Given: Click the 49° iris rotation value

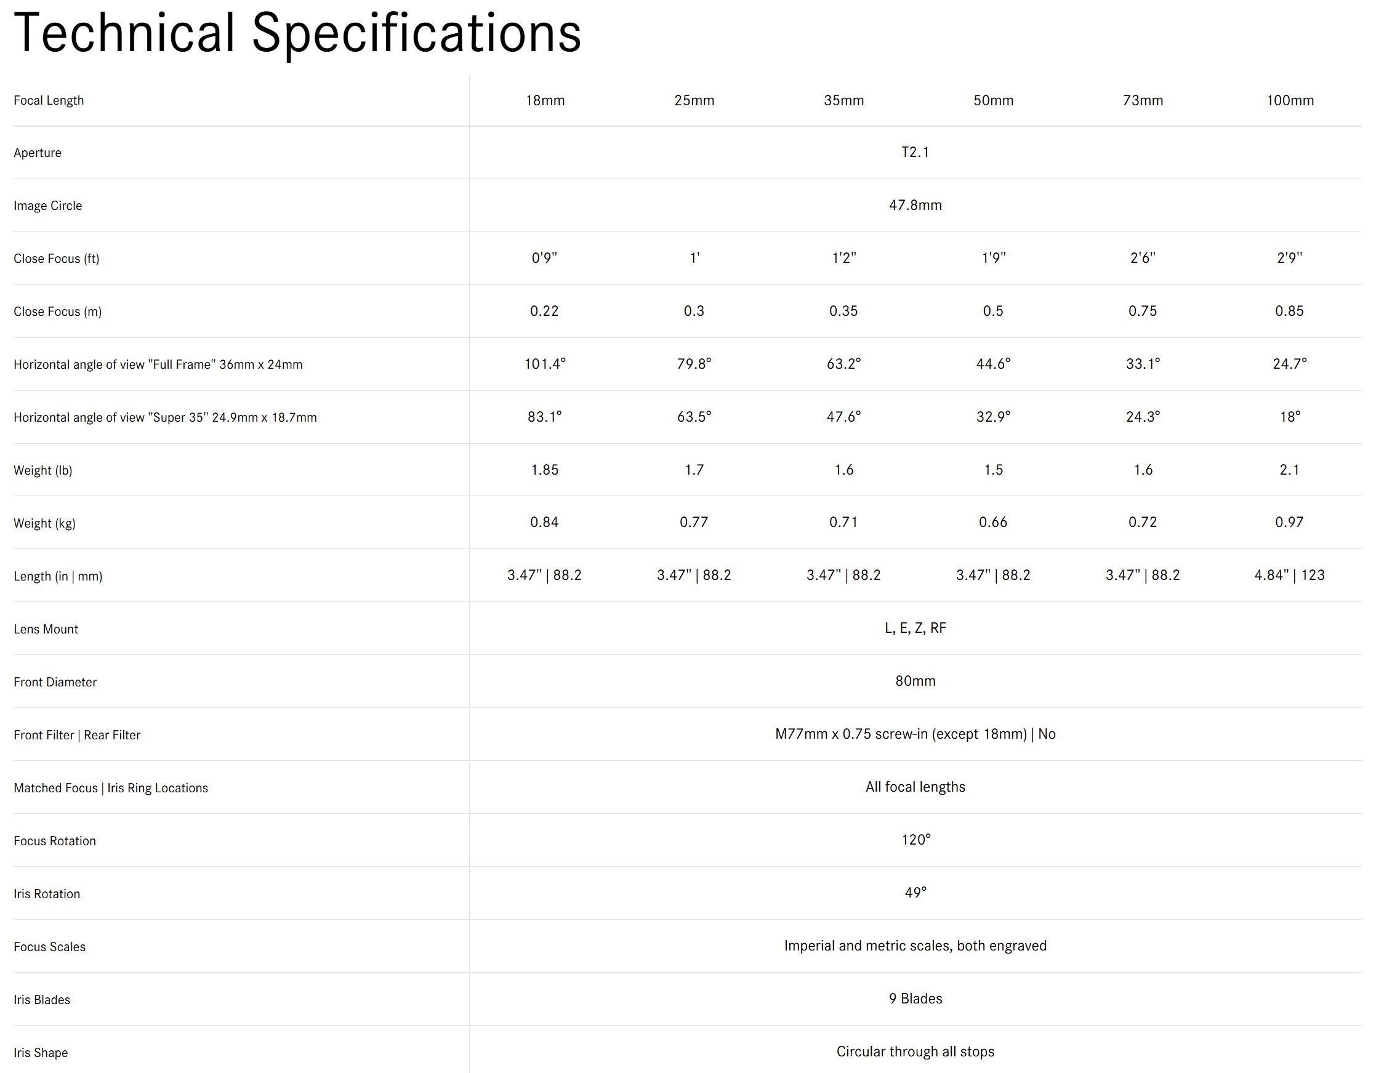Looking at the screenshot, I should click(x=915, y=892).
